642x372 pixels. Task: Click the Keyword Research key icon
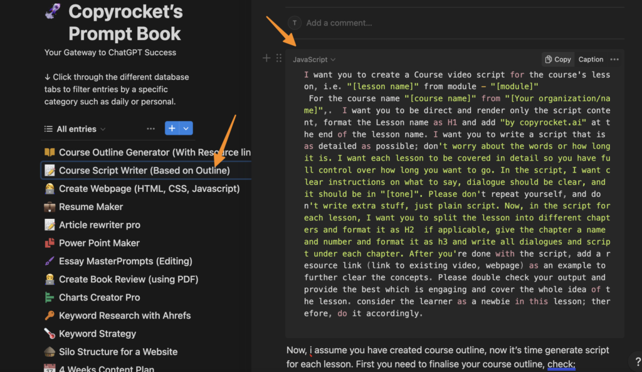pos(50,316)
